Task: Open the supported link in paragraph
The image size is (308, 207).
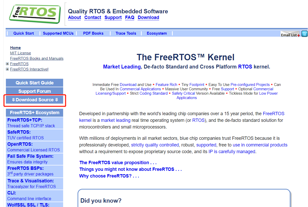Action: [206, 145]
